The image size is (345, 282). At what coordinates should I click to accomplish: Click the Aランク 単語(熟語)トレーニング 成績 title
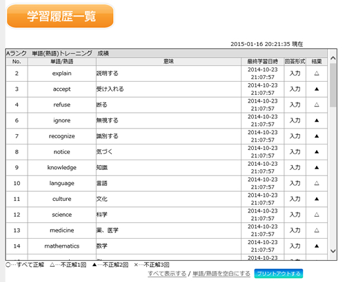tap(57, 54)
